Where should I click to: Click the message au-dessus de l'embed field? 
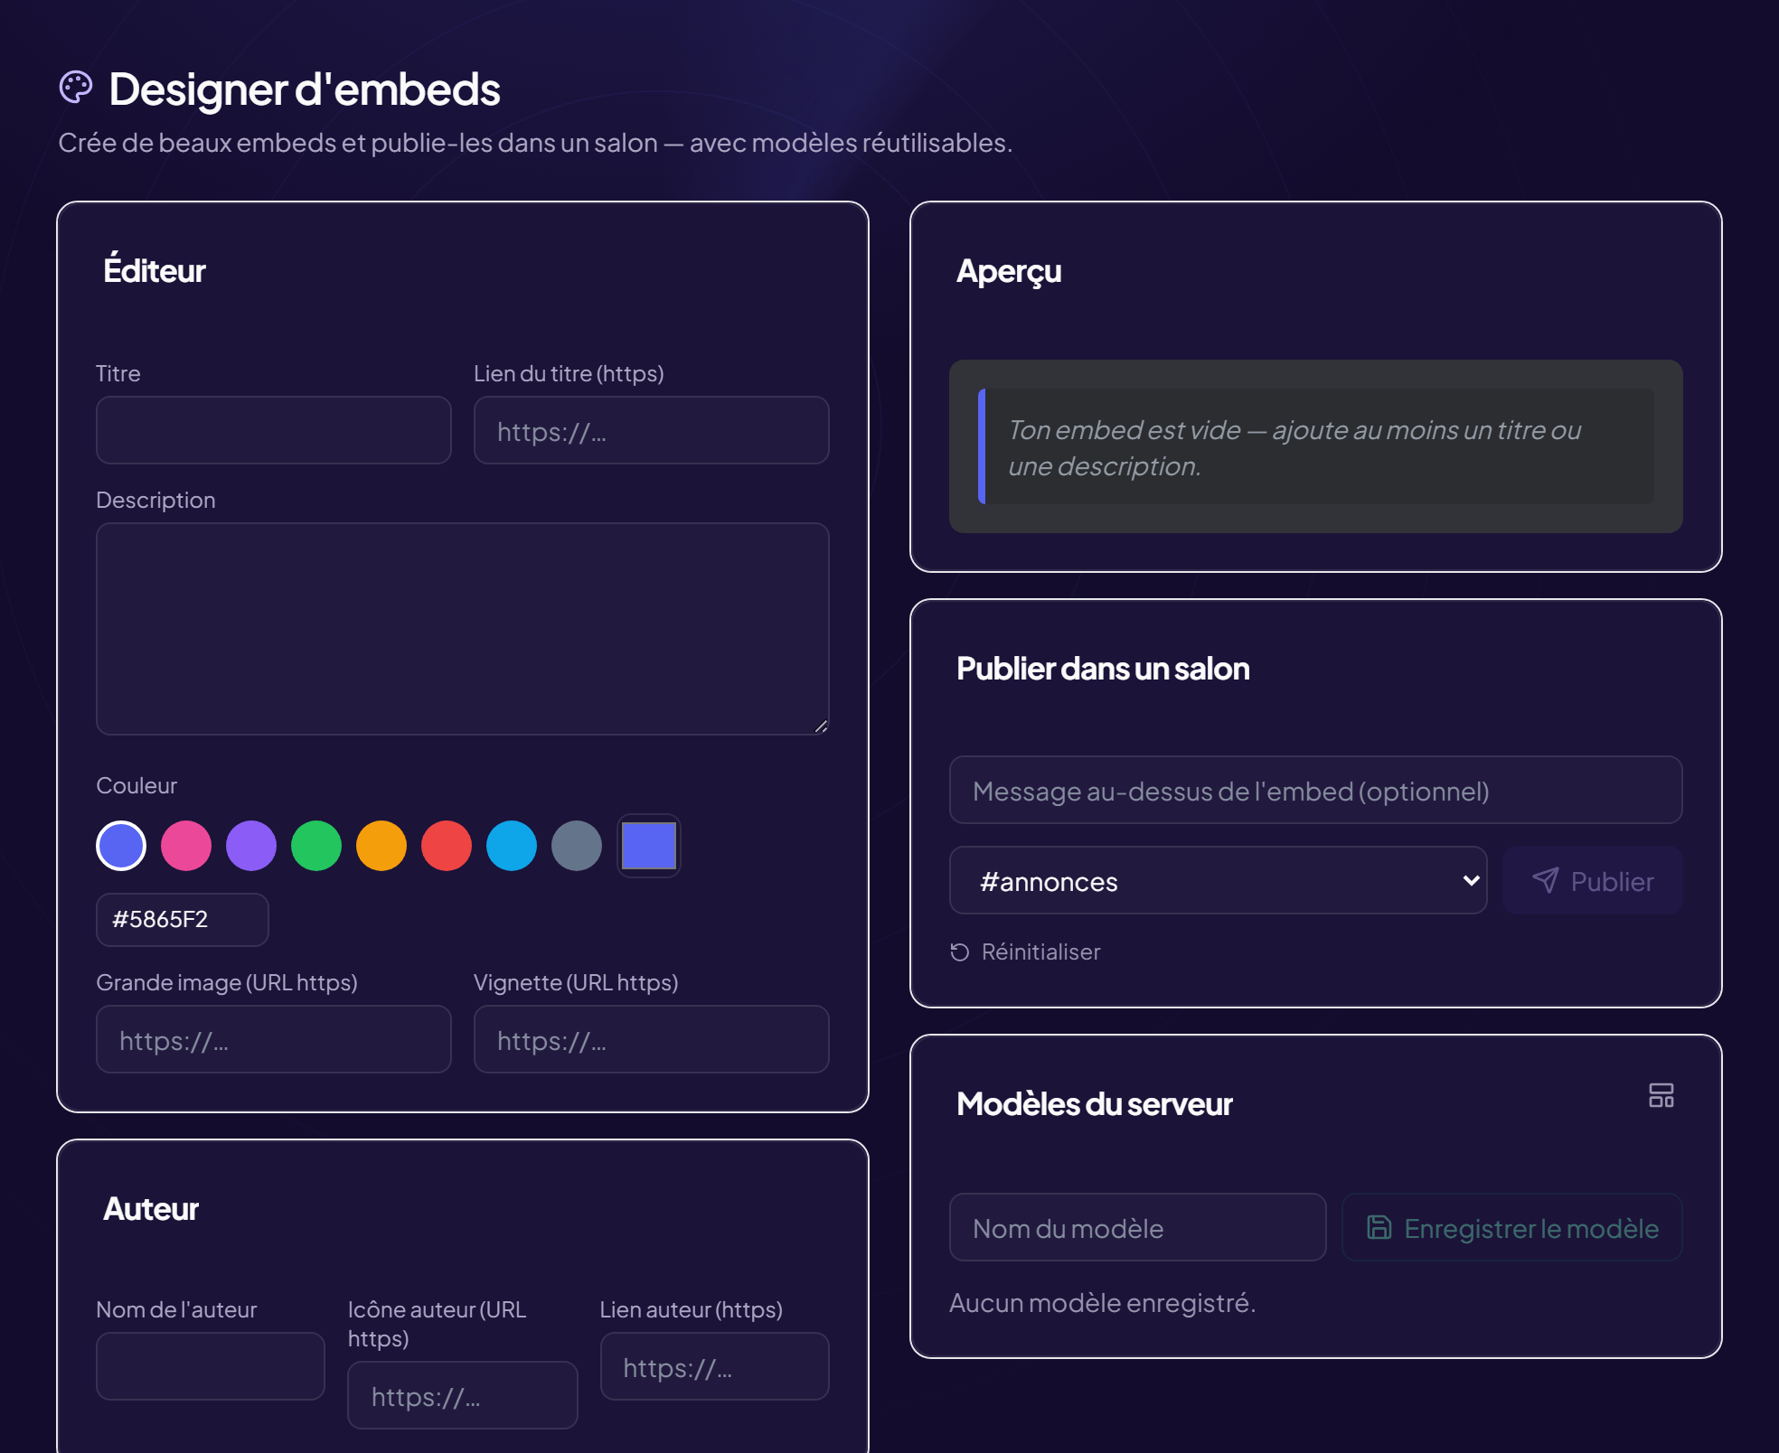click(x=1315, y=790)
